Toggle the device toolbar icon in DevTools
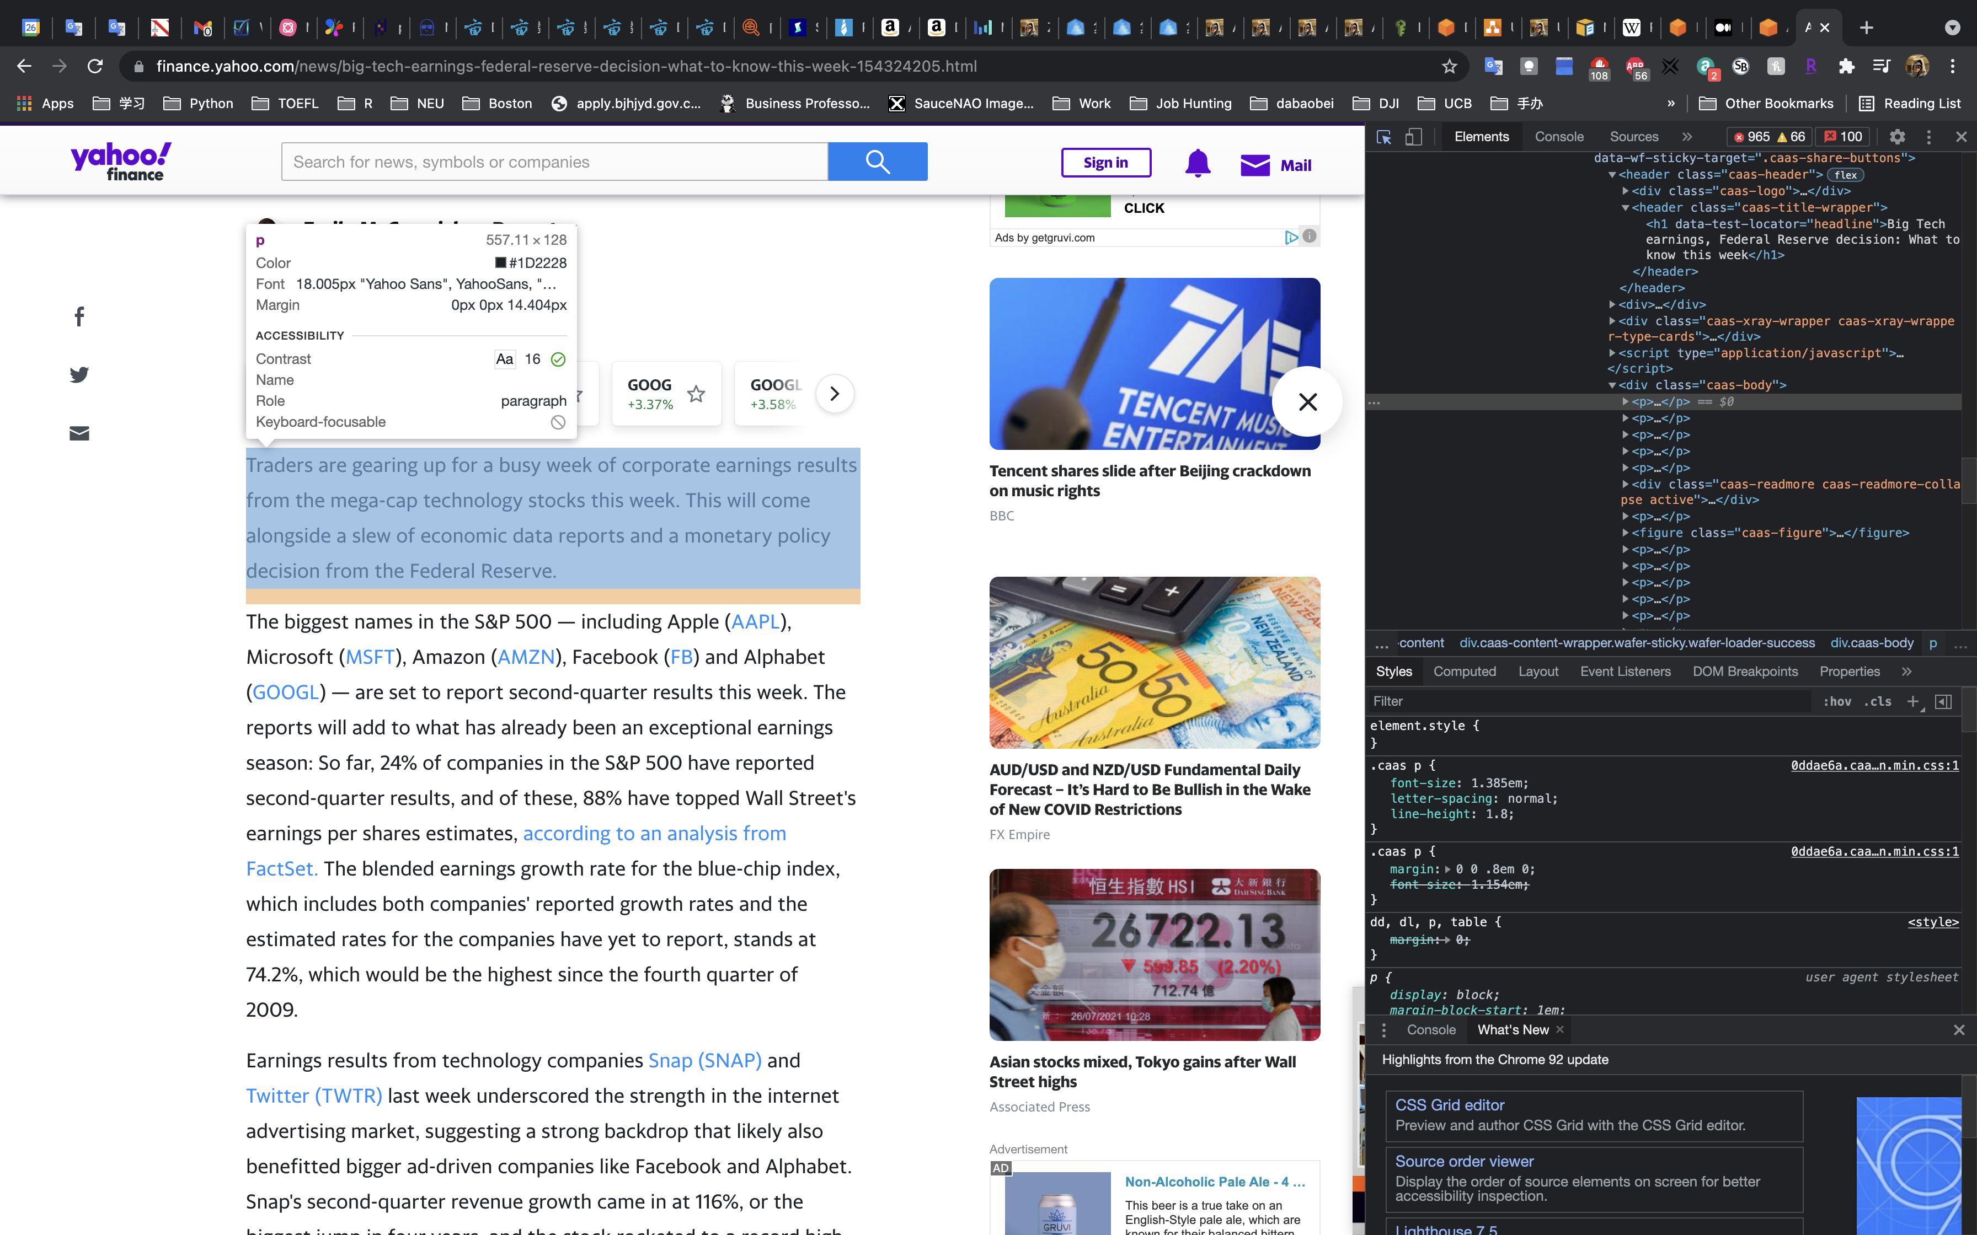The width and height of the screenshot is (1977, 1235). (1413, 136)
